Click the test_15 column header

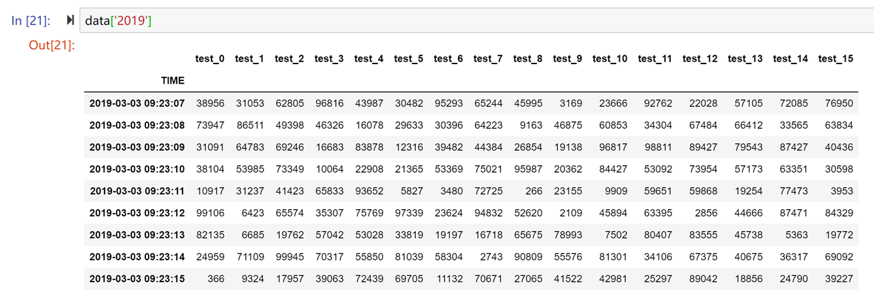point(836,58)
